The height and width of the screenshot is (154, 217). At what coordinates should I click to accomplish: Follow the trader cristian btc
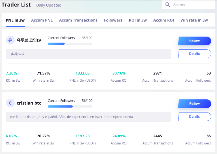pyautogui.click(x=195, y=104)
